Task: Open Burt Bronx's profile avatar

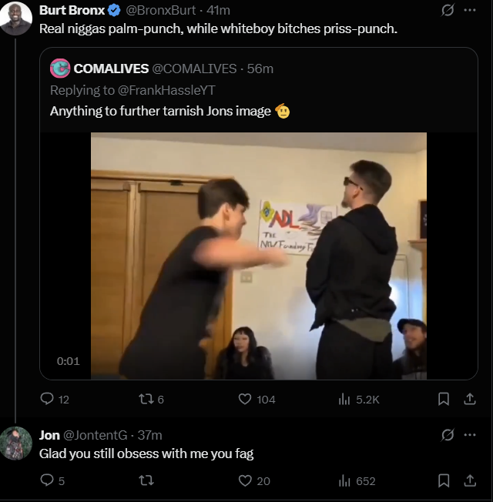Action: [15, 17]
